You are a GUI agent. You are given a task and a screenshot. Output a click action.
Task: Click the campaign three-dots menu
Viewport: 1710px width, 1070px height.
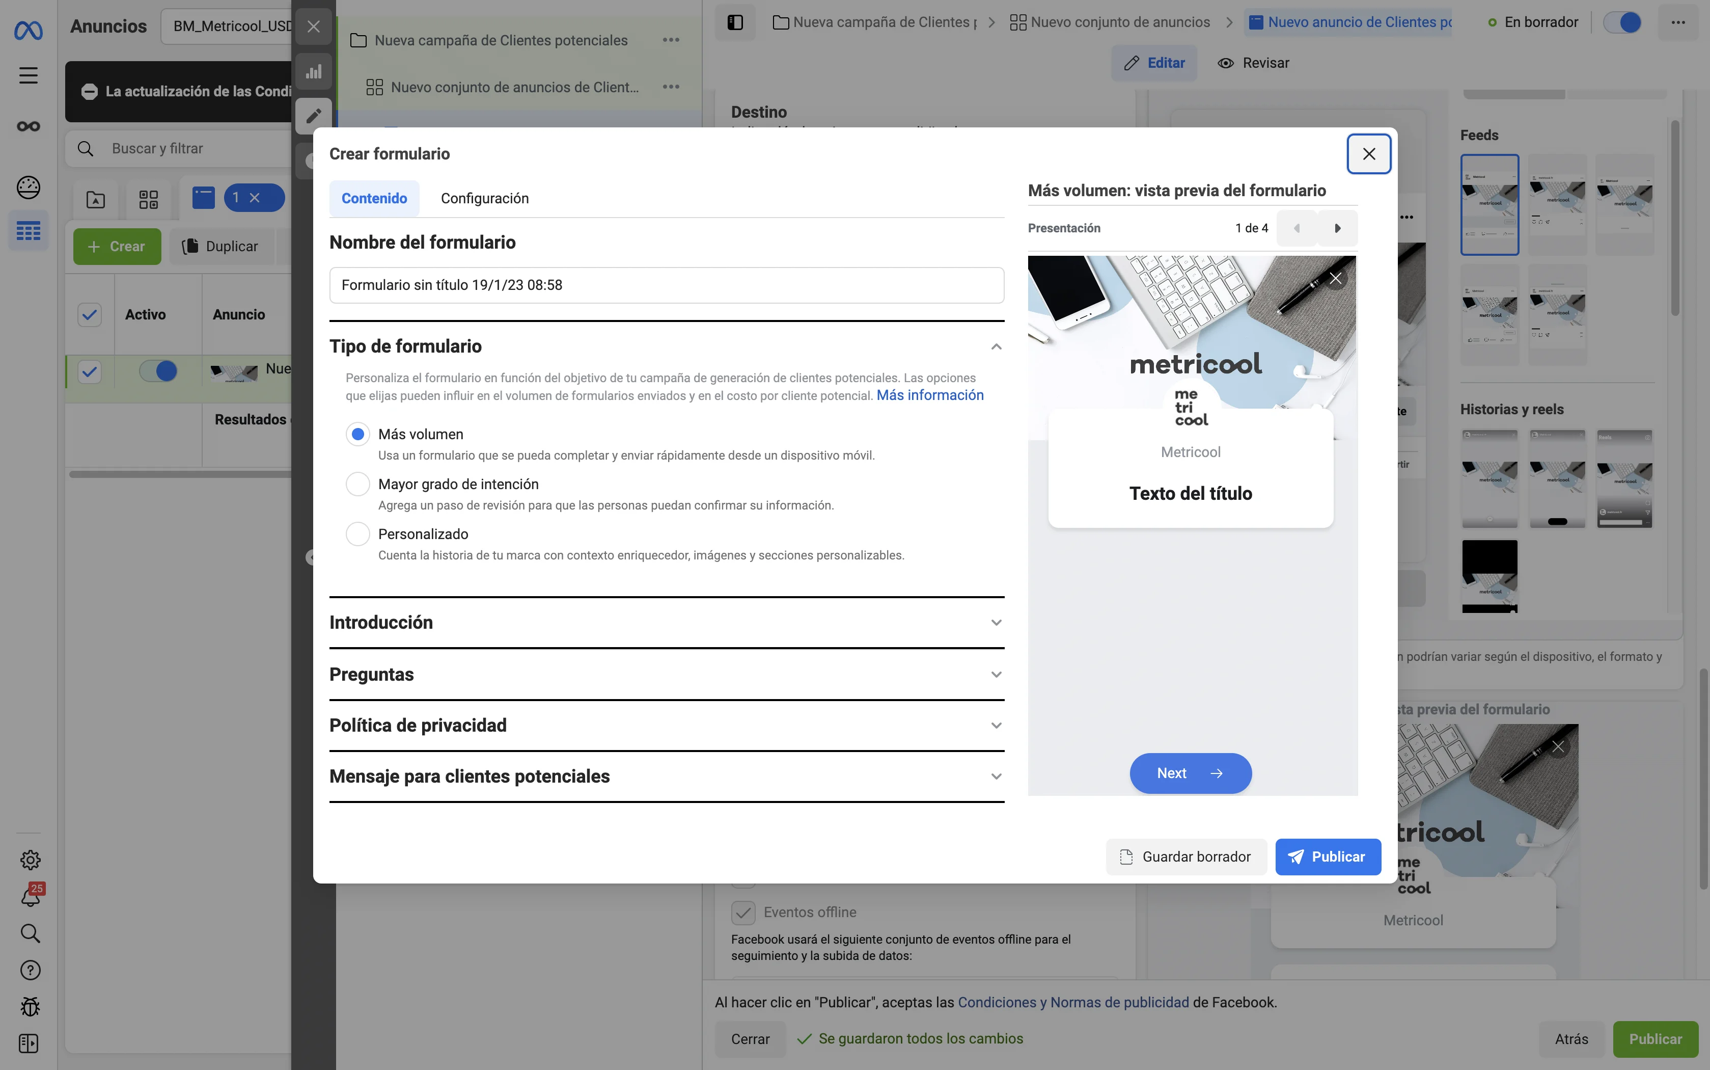[671, 40]
